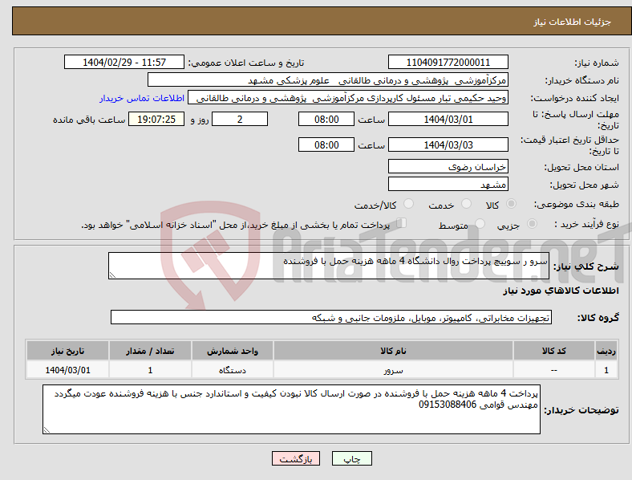This screenshot has width=632, height=480.
Task: Click the توضیحات خریدار label
Action: [581, 410]
